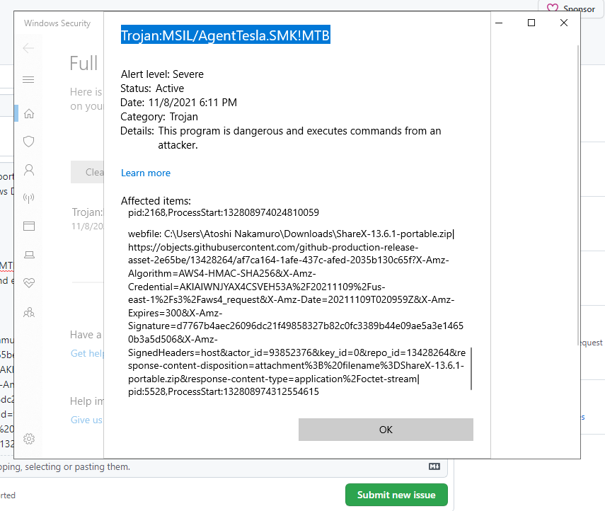
Task: Go to the Home sidebar icon
Action: [29, 113]
